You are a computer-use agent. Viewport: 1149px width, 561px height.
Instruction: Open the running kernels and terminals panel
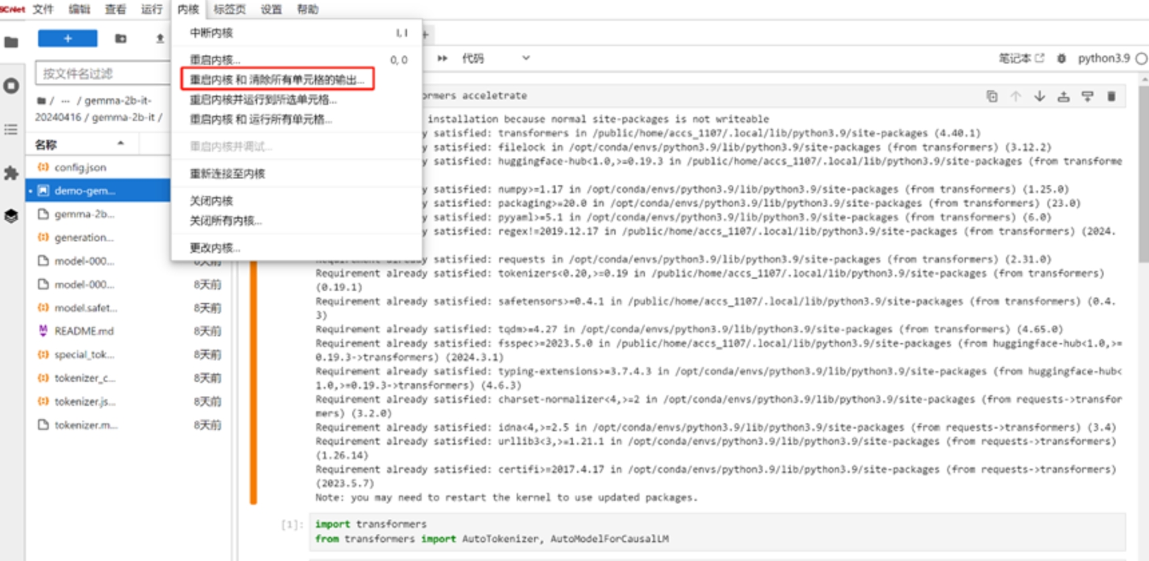11,86
